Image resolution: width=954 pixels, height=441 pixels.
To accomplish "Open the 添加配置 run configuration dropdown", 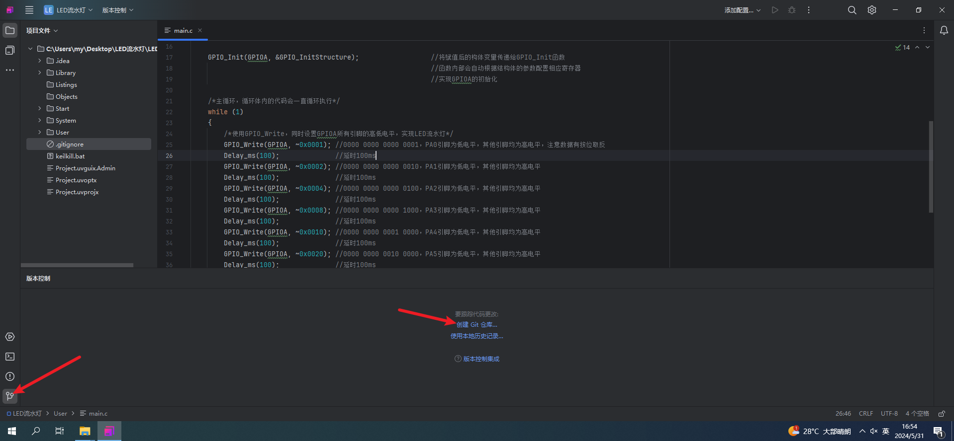I will coord(742,10).
